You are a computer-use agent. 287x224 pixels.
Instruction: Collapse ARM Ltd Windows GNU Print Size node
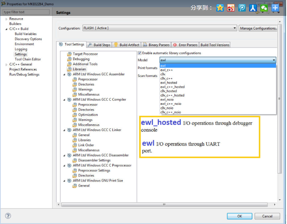click(x=64, y=181)
